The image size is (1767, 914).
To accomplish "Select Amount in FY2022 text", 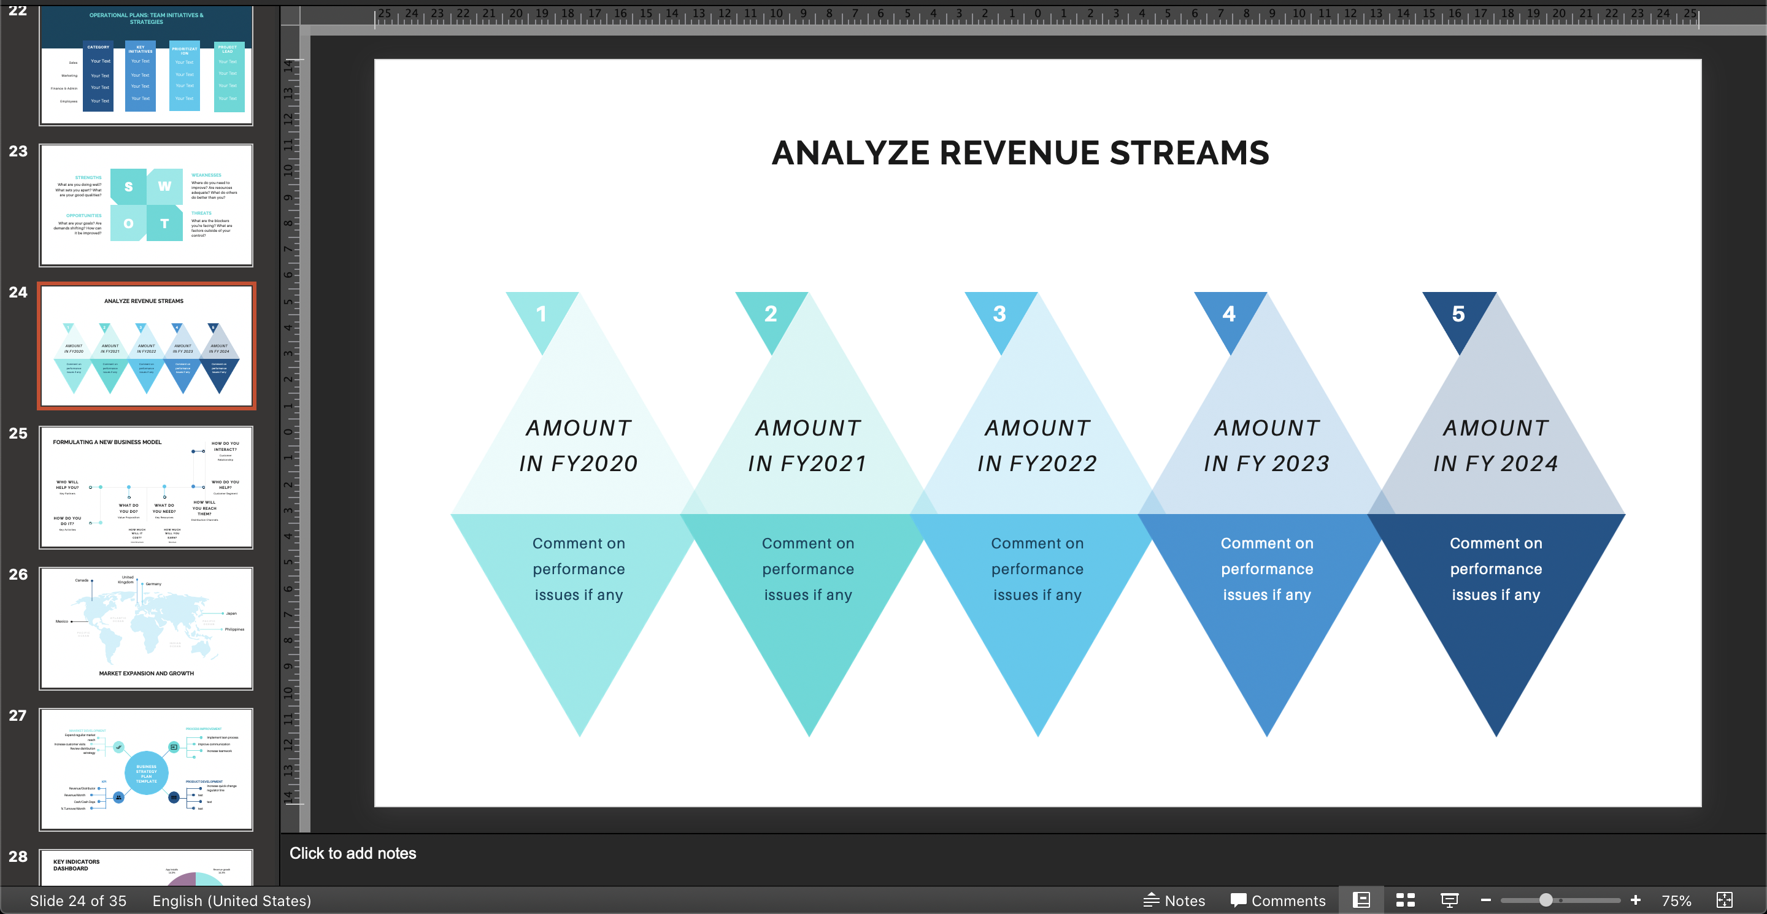I will (1037, 446).
